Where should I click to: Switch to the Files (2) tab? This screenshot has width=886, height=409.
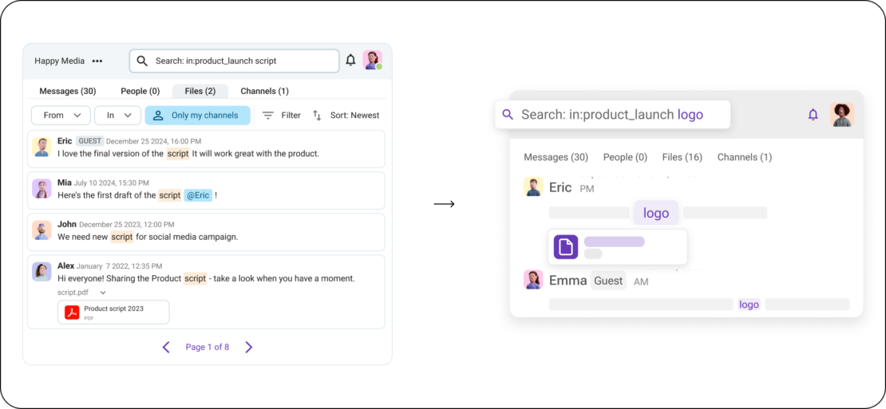[x=200, y=92]
